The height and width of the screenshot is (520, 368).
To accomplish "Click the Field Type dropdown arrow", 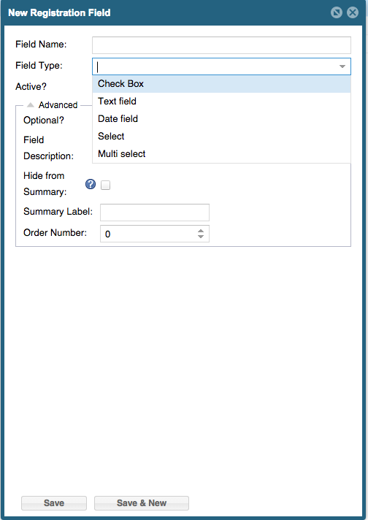I will (342, 66).
